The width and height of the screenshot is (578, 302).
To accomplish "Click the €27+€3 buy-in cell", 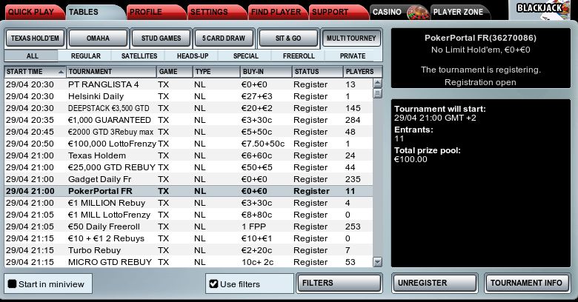I will (x=256, y=96).
